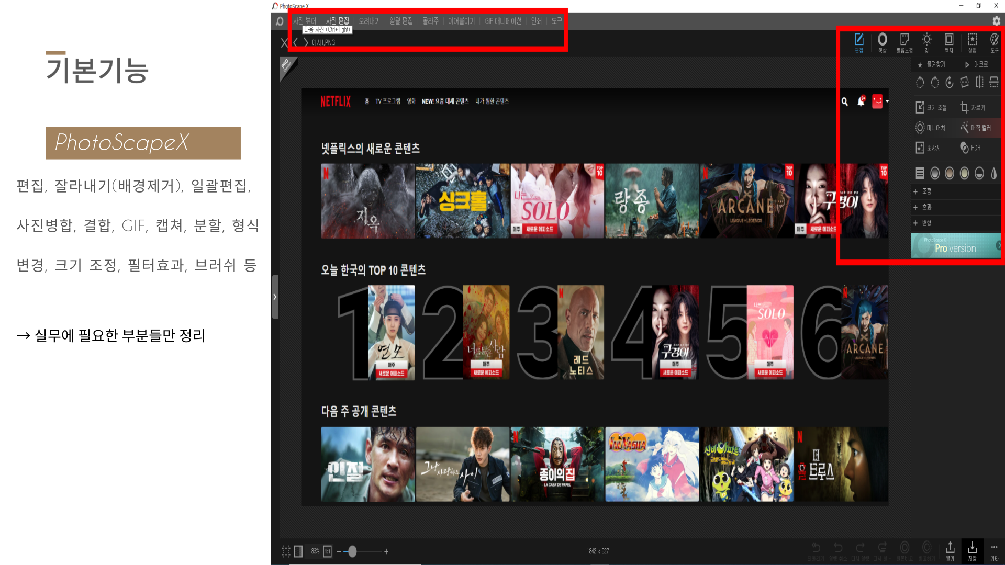Select the 편집 edit panel icon

pos(859,43)
